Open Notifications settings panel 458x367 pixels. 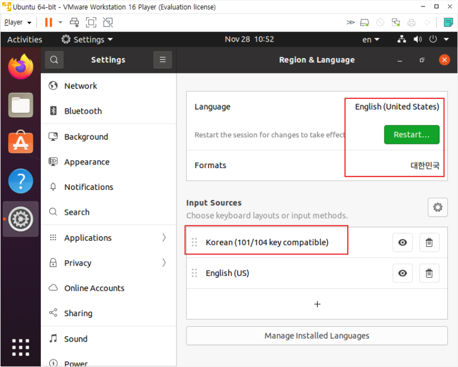point(108,187)
